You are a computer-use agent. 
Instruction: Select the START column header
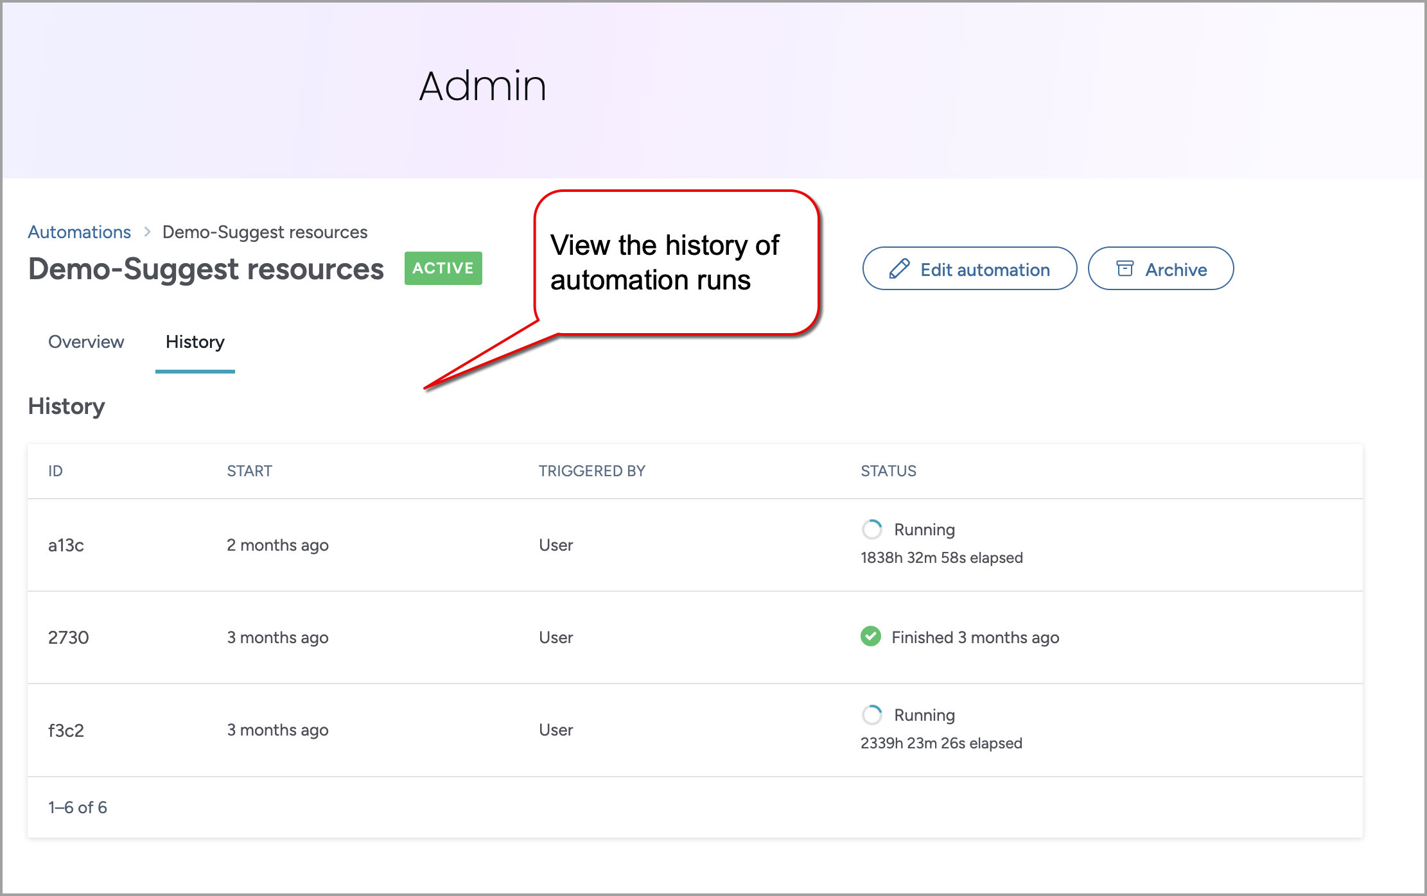pyautogui.click(x=249, y=470)
